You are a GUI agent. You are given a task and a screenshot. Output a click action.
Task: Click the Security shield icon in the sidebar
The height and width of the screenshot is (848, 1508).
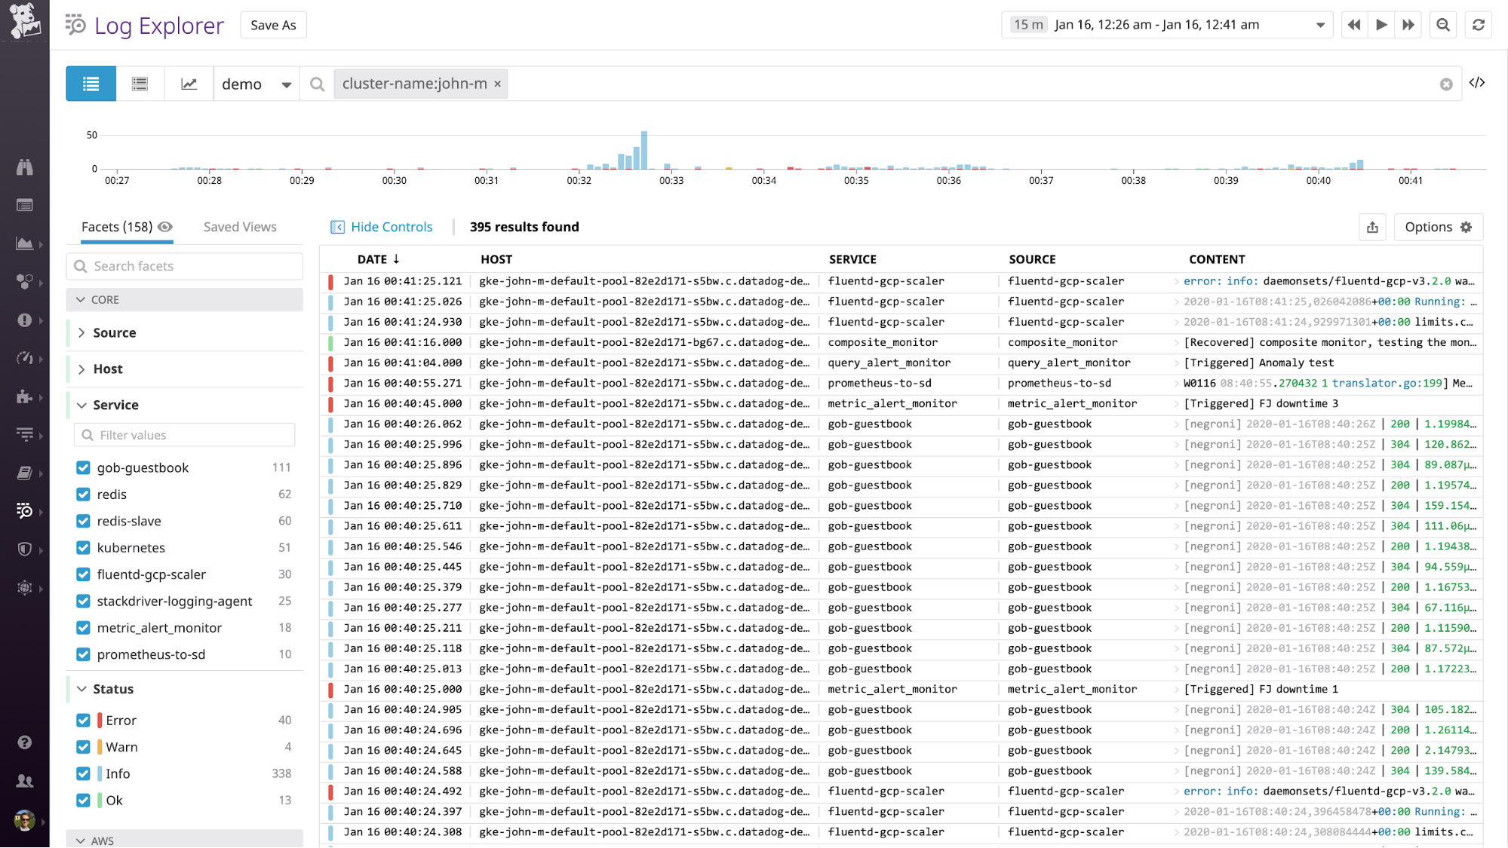(25, 550)
